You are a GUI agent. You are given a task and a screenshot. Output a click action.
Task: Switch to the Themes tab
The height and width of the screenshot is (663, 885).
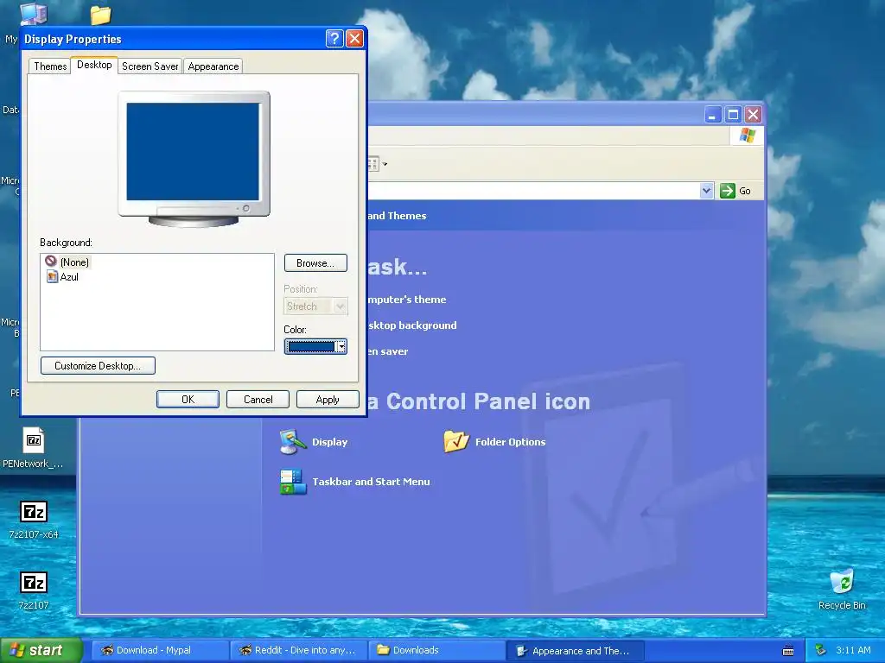50,66
